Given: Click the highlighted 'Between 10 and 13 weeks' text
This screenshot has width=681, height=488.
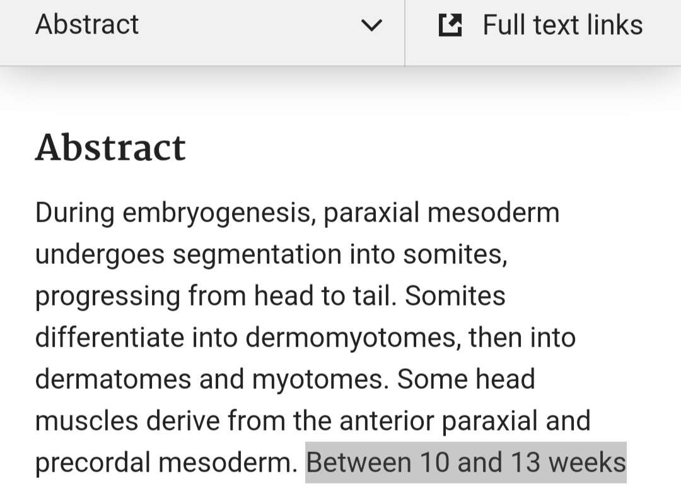Looking at the screenshot, I should click(x=466, y=463).
